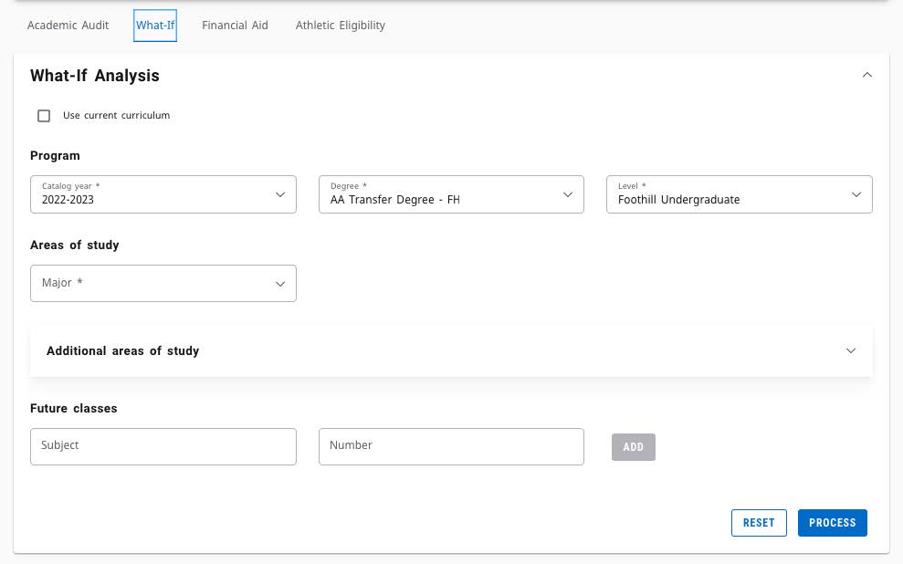Click into the Number input field
Screen dimensions: 903x564
[x=451, y=447]
